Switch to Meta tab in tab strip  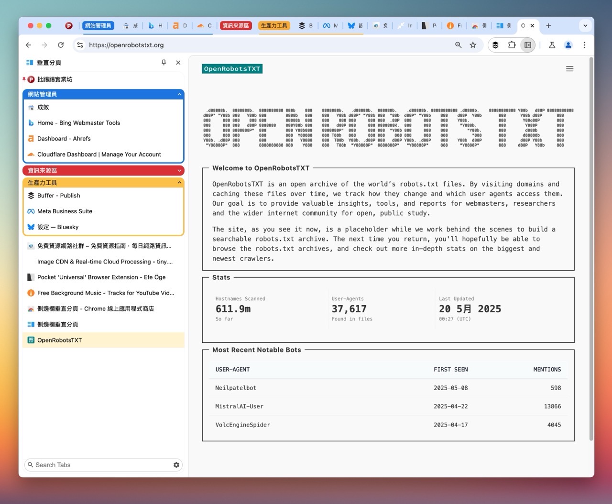pos(330,26)
